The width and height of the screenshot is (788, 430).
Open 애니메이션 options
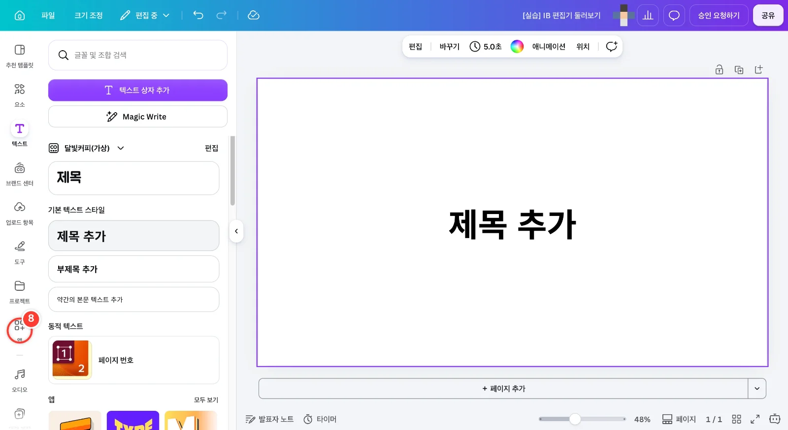[x=549, y=46]
